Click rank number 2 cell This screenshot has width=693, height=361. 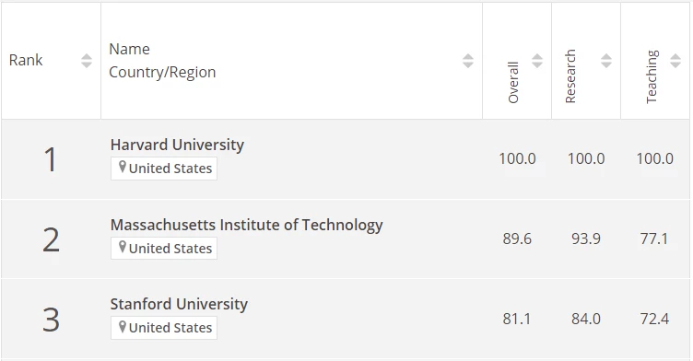(x=51, y=240)
